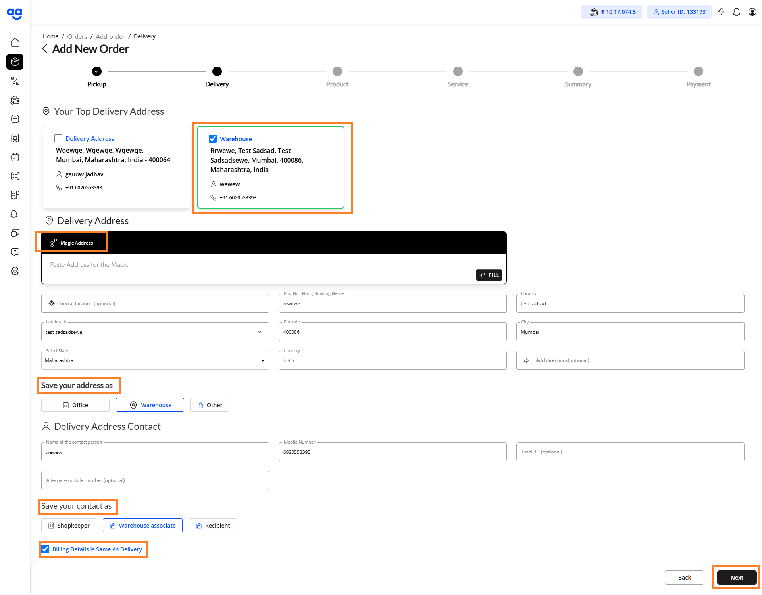Click the Choose location (optional) field

(x=155, y=304)
